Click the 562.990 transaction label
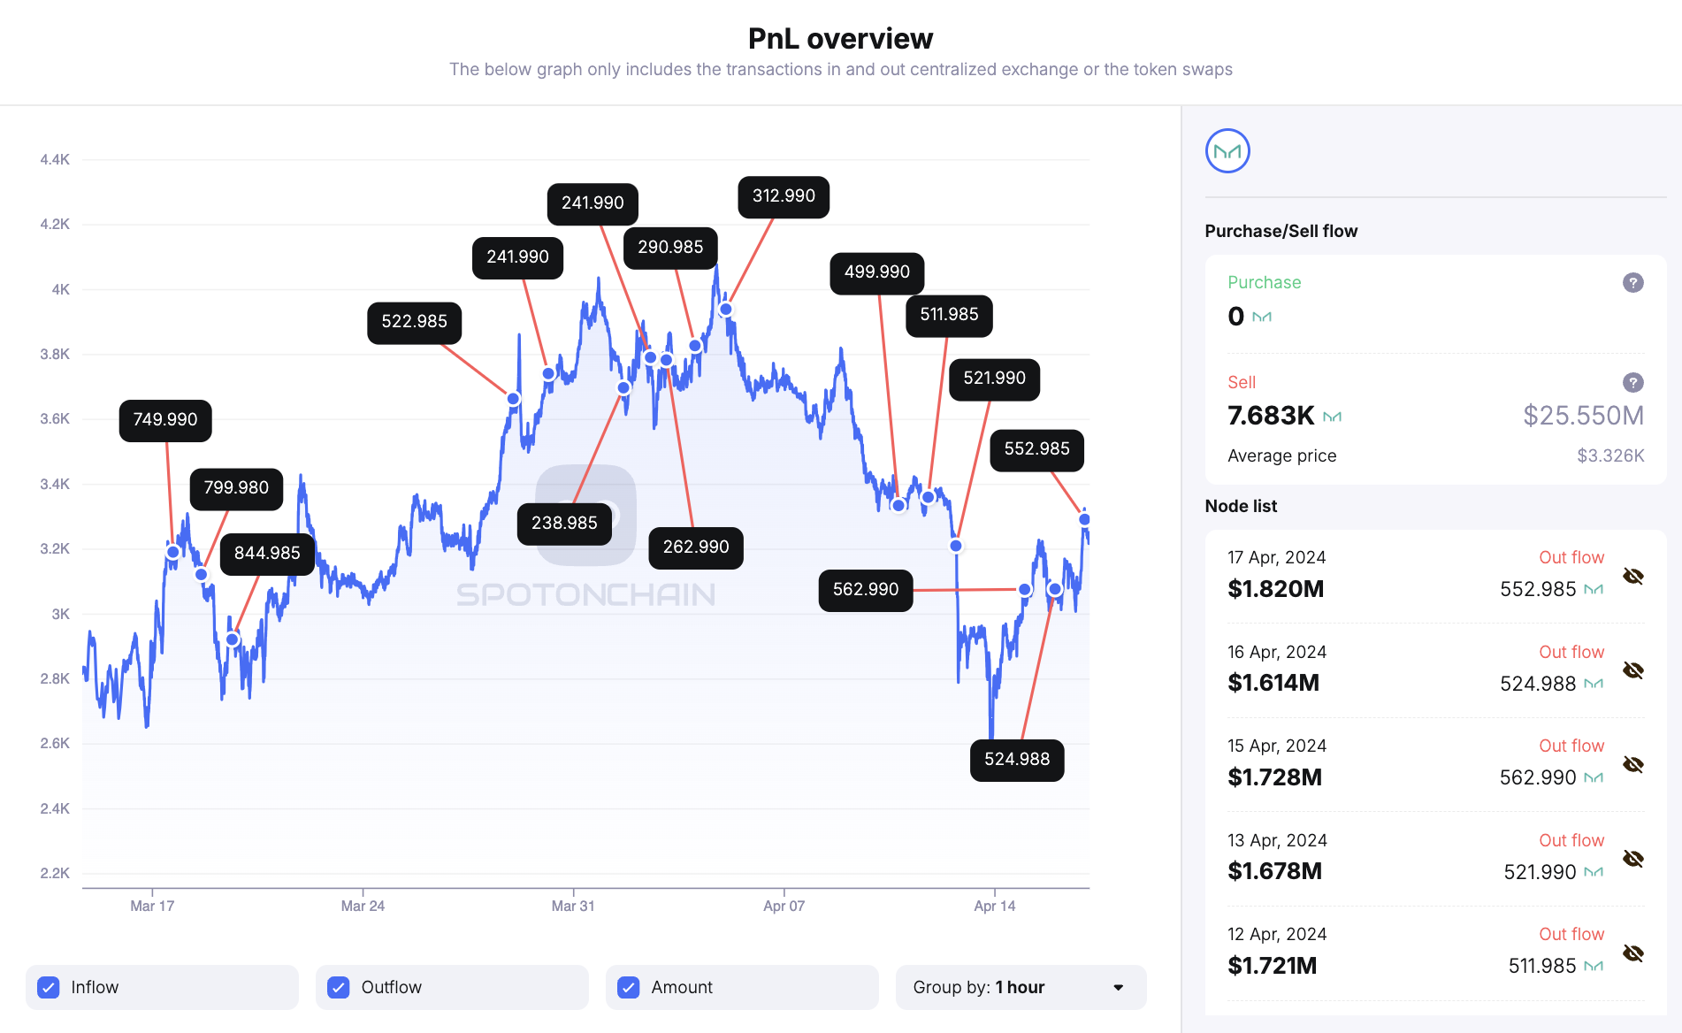Screen dimensions: 1682x1033 tap(866, 590)
